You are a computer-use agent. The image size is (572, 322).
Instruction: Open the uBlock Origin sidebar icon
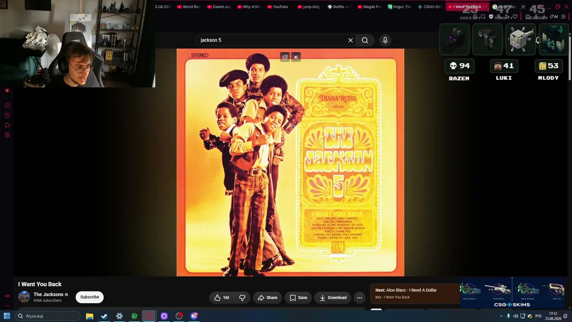[7, 90]
